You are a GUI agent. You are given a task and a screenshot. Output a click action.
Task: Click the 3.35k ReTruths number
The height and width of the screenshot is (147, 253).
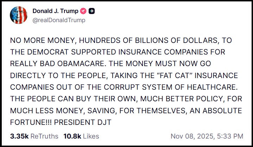(x=19, y=136)
